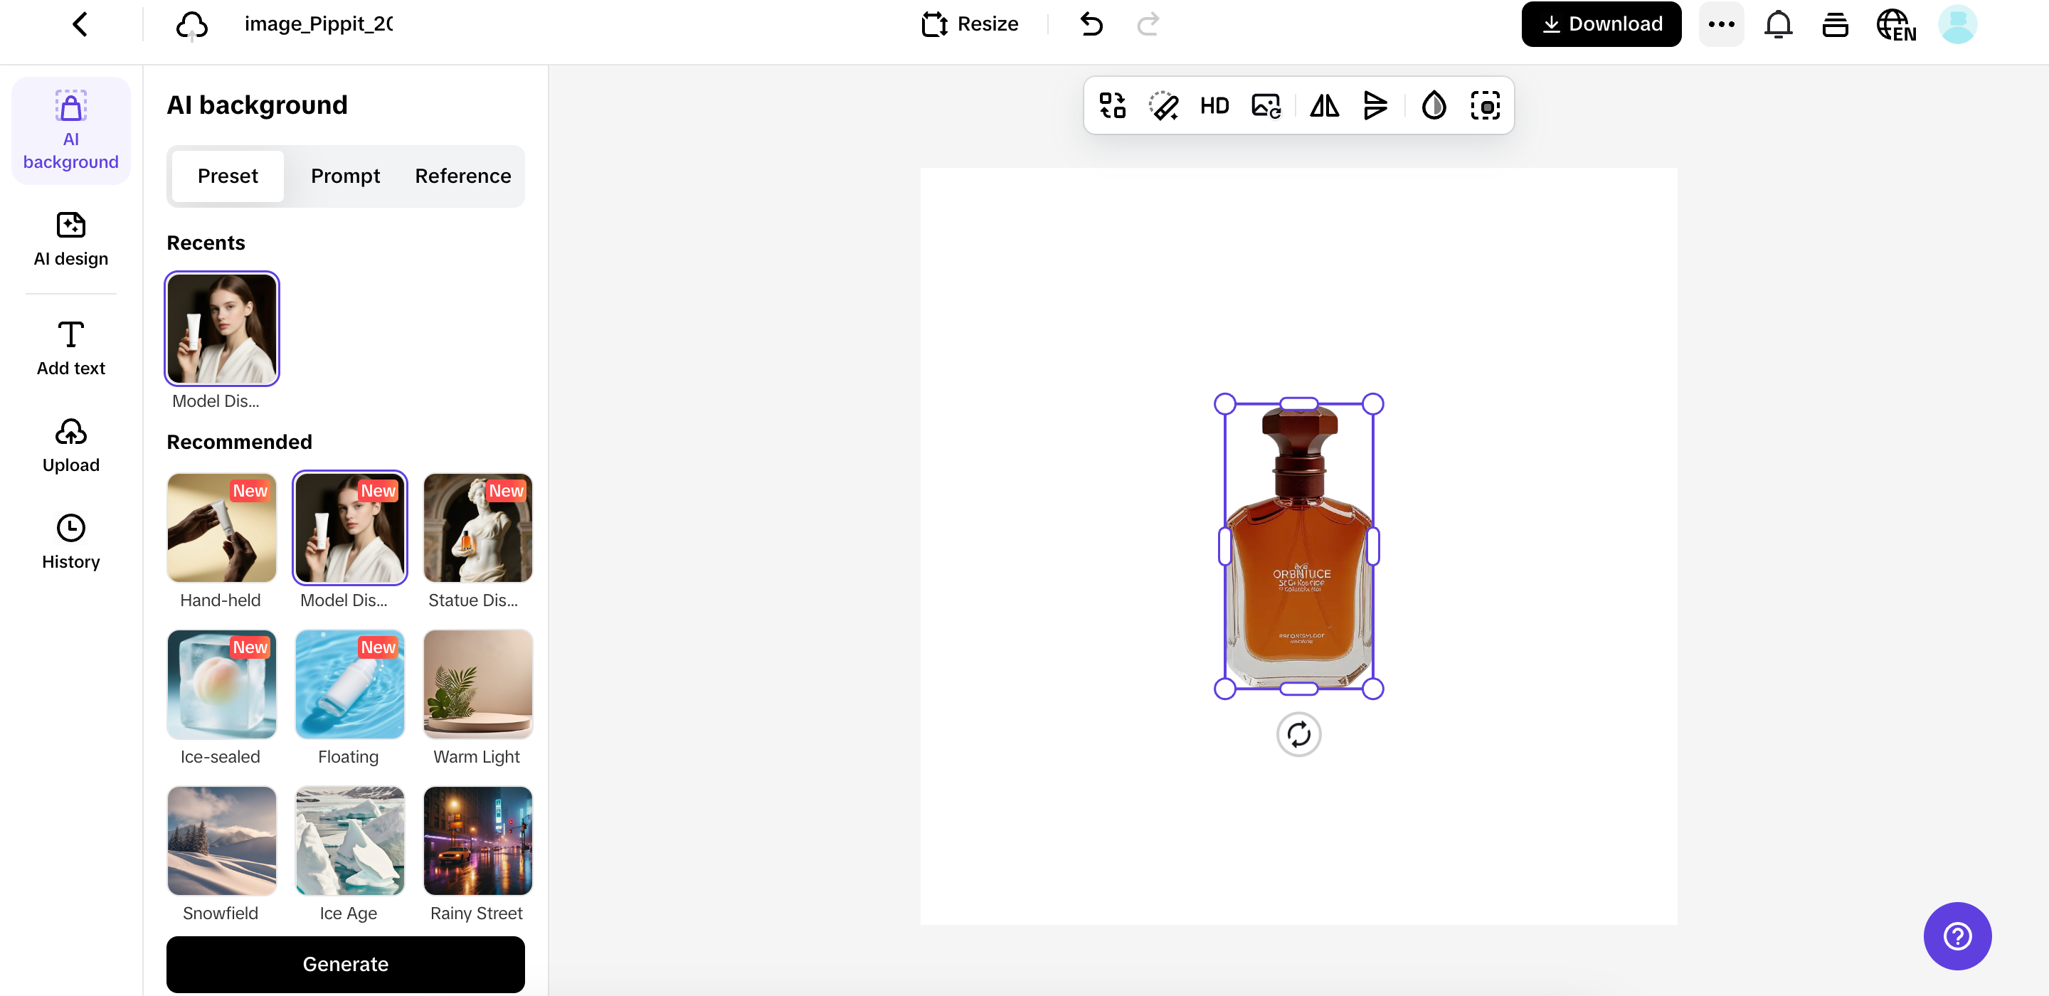Flip the perfume bottle vertically
The height and width of the screenshot is (996, 2049).
coord(1375,105)
